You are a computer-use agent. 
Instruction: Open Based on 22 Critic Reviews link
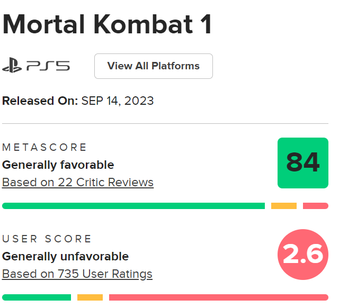(x=78, y=183)
